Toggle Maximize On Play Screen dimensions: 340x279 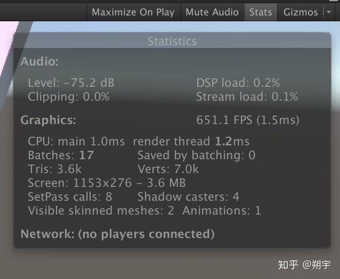[134, 12]
